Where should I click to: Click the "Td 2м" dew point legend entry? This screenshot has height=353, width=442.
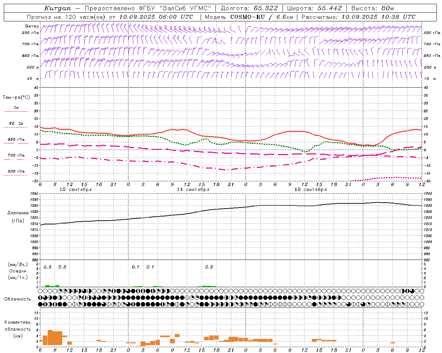coord(16,123)
